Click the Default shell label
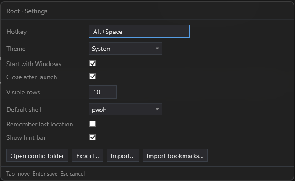The image size is (295, 181). click(24, 110)
